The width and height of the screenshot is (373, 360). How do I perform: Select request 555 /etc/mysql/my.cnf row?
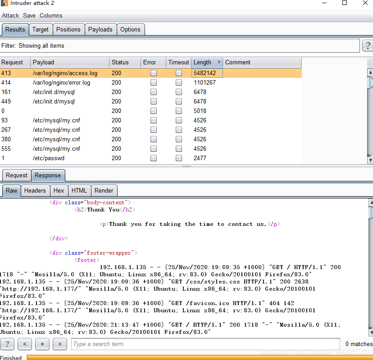click(151, 149)
